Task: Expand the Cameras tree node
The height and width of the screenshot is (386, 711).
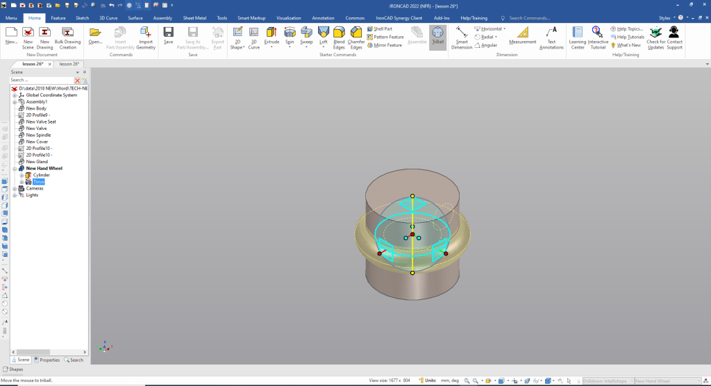Action: pyautogui.click(x=15, y=188)
